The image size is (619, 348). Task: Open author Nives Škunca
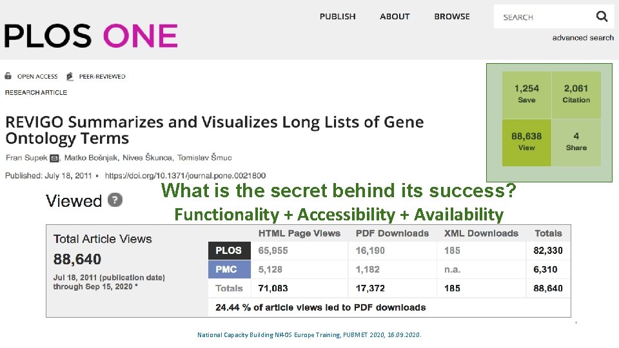tap(147, 158)
